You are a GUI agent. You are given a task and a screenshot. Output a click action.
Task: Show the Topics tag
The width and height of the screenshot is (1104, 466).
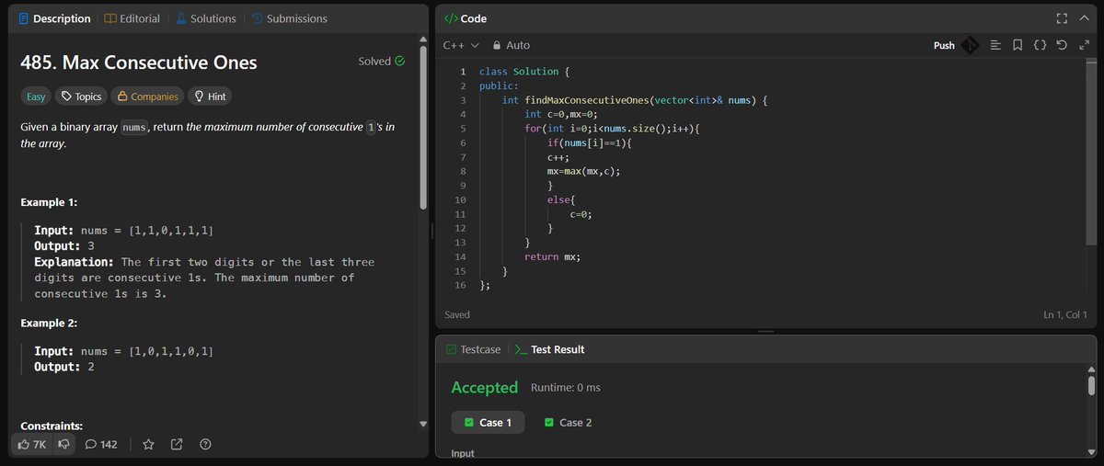pyautogui.click(x=81, y=97)
